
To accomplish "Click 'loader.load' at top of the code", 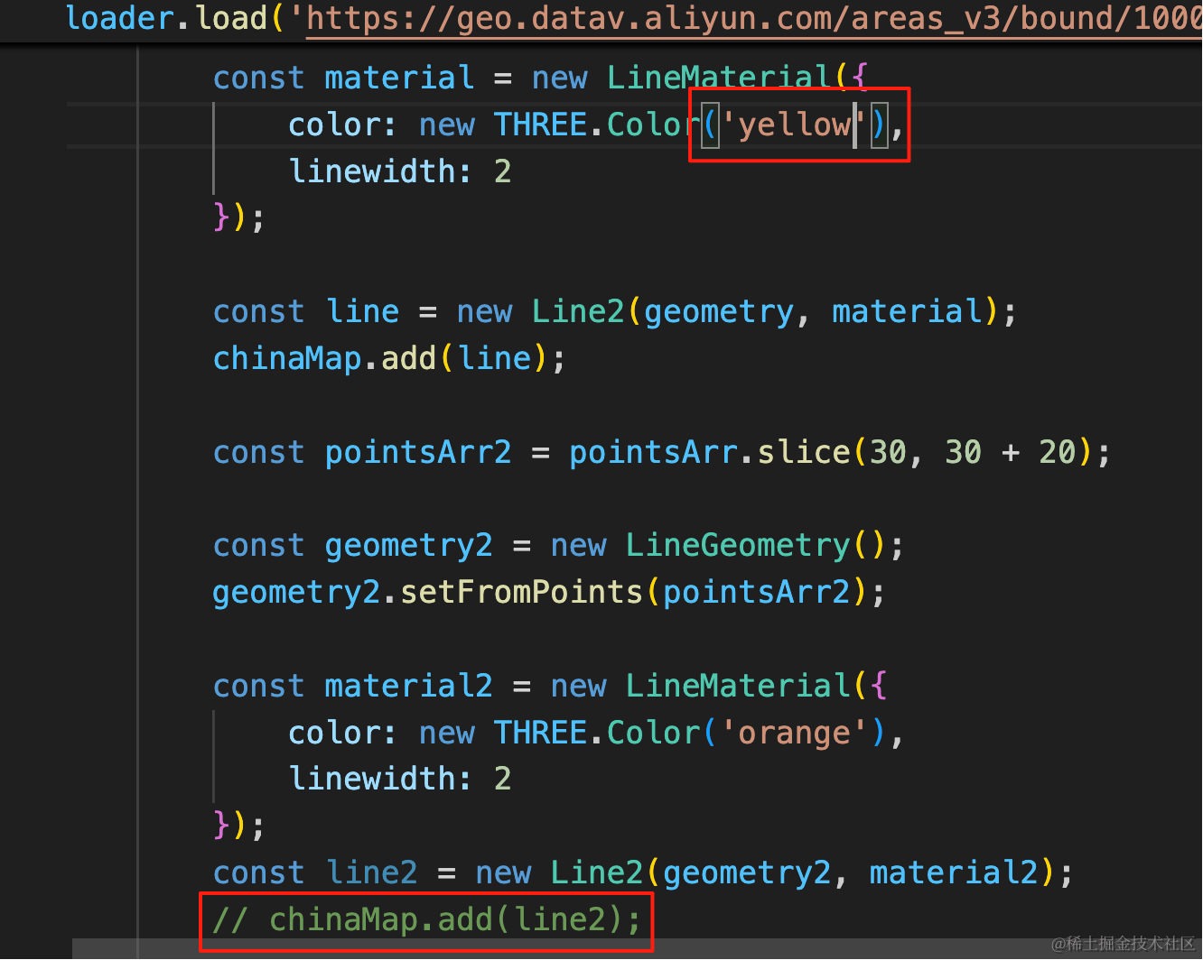I will point(166,18).
